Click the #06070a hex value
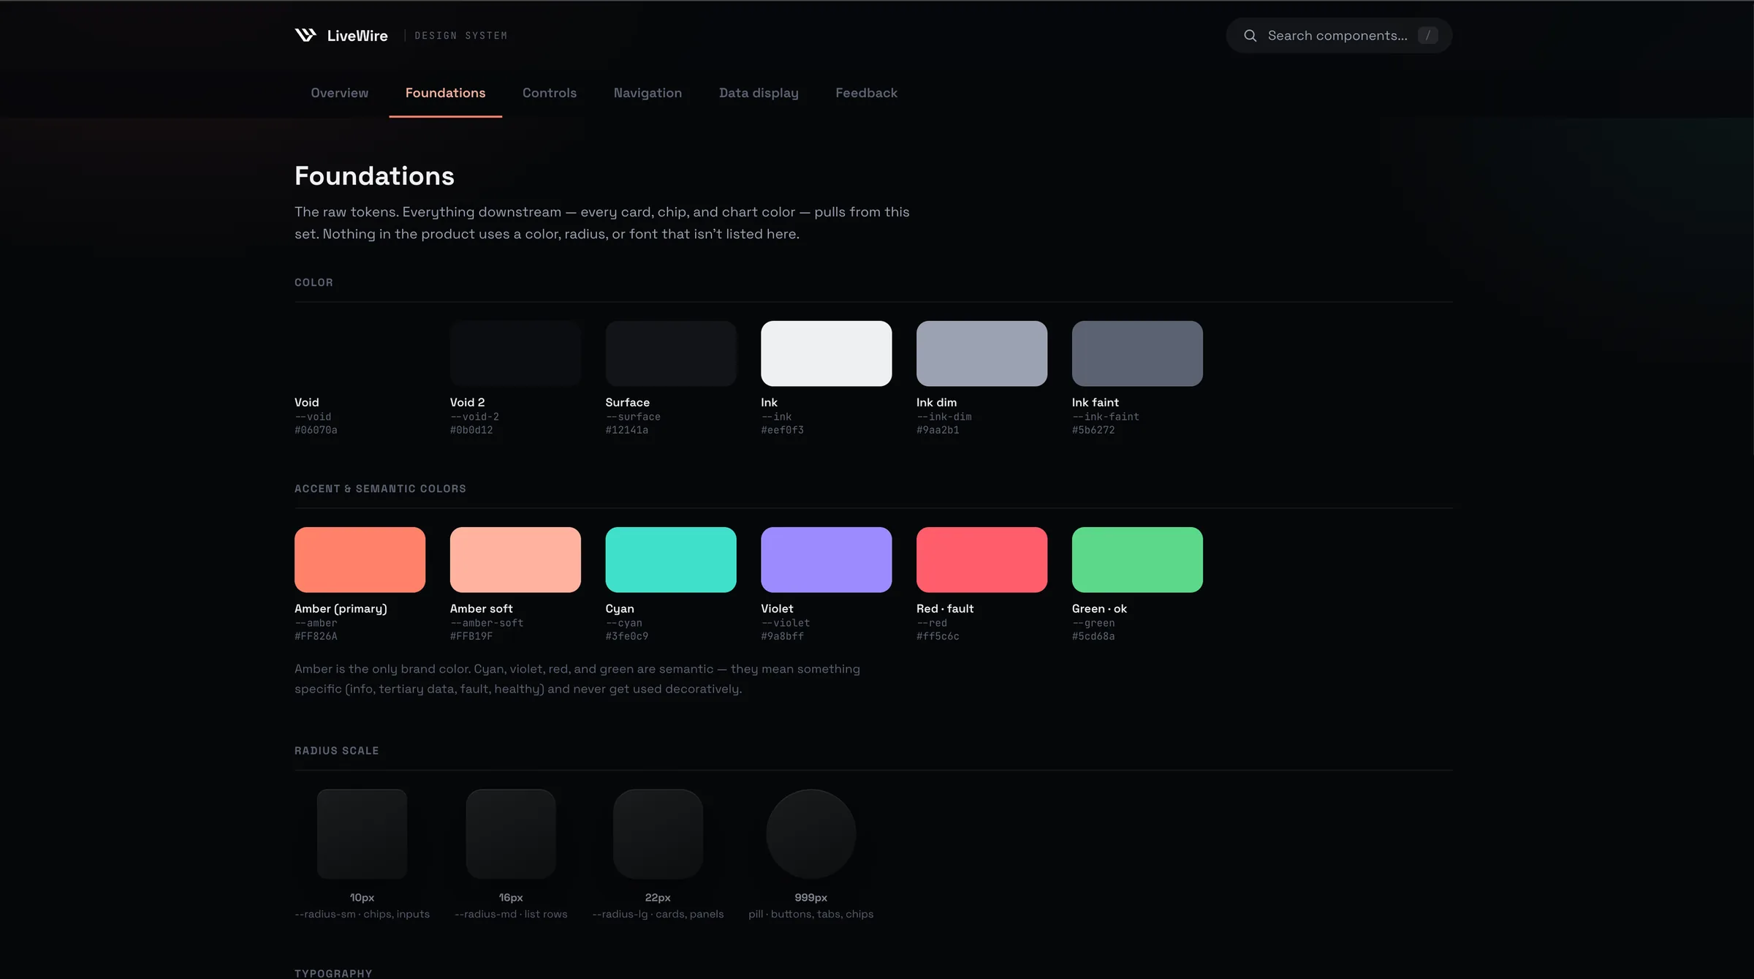This screenshot has width=1754, height=979. point(316,430)
